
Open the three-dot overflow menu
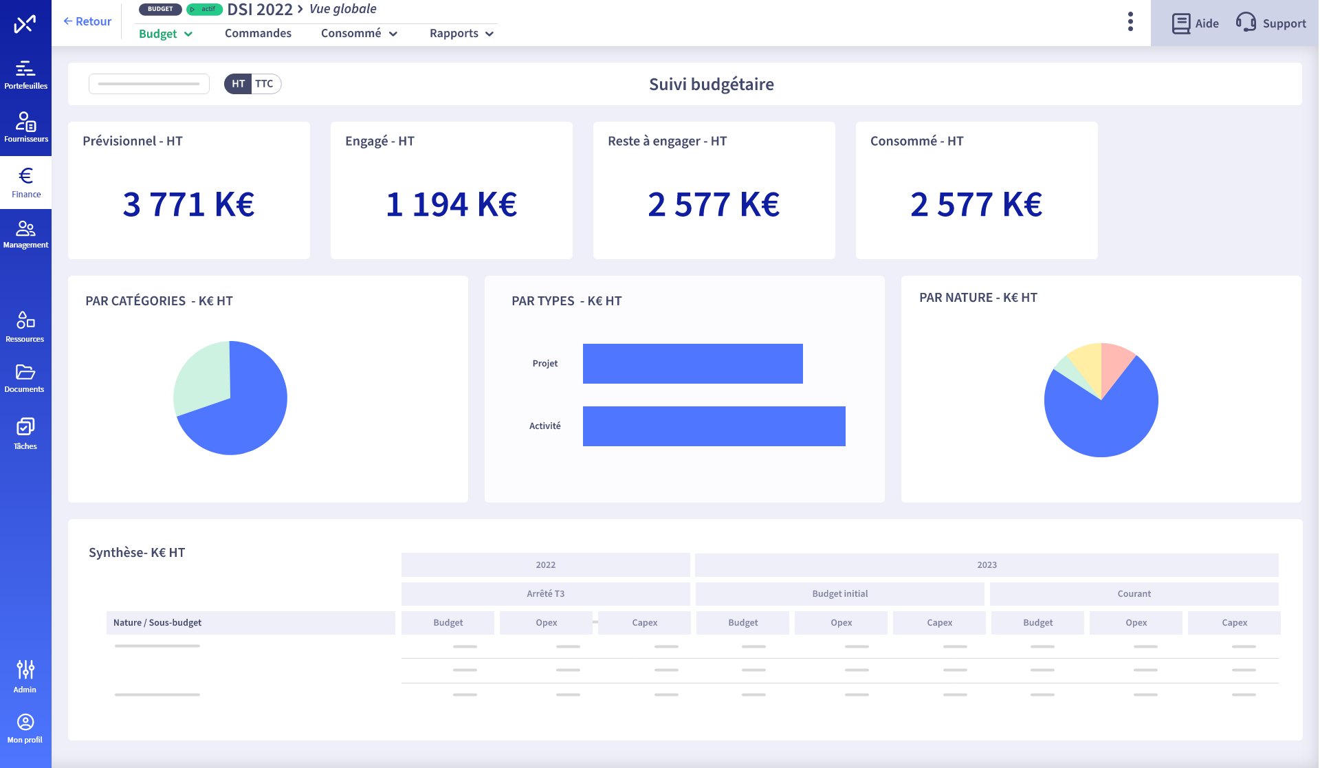coord(1130,21)
